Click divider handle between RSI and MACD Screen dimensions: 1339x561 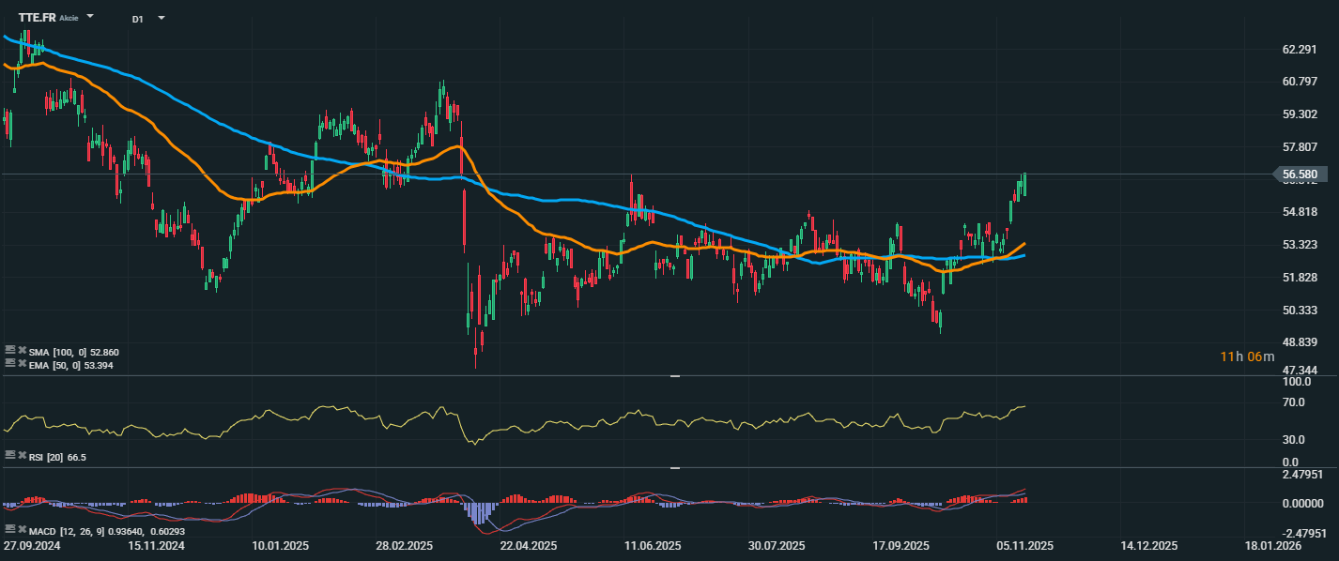coord(674,467)
